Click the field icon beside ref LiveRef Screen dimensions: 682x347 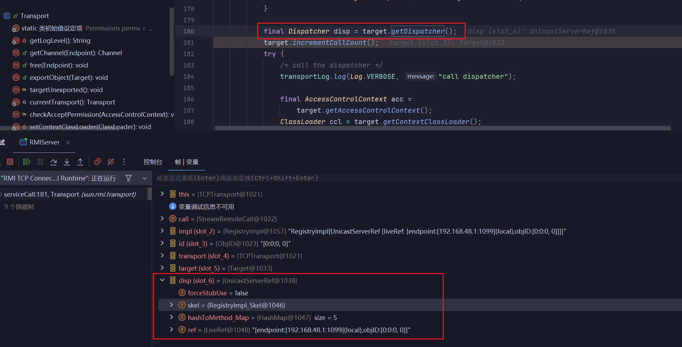(182, 330)
